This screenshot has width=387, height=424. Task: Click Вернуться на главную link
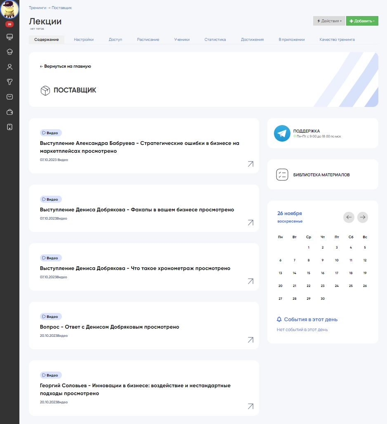[66, 66]
